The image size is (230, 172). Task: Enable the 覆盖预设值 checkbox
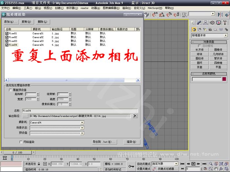10,90
